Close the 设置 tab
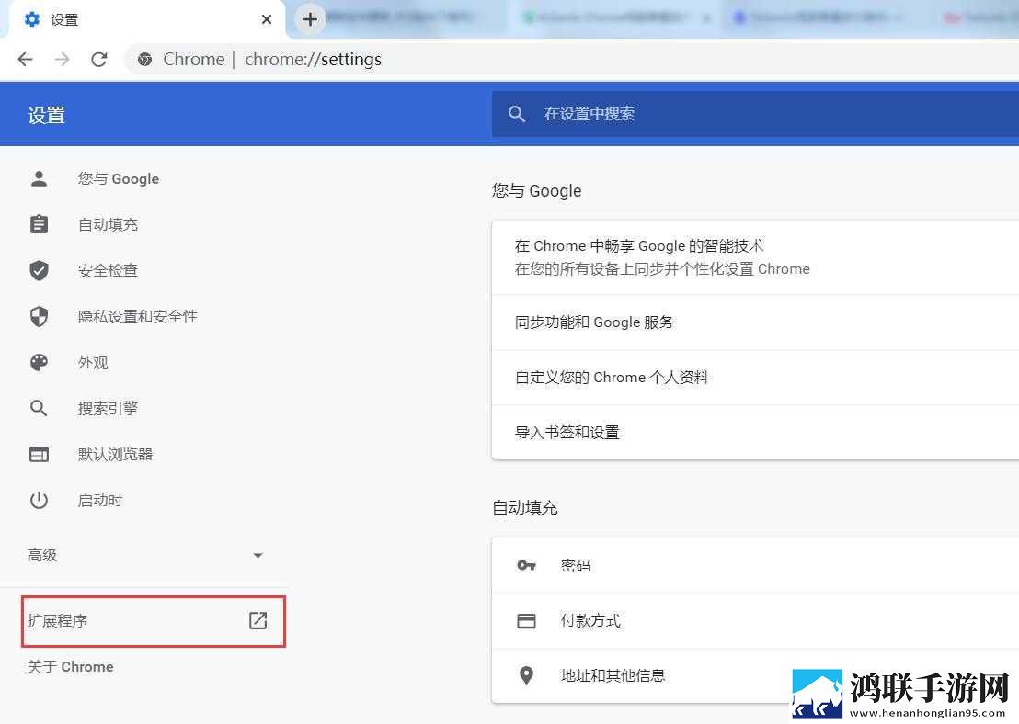Viewport: 1019px width, 724px height. coord(267,19)
